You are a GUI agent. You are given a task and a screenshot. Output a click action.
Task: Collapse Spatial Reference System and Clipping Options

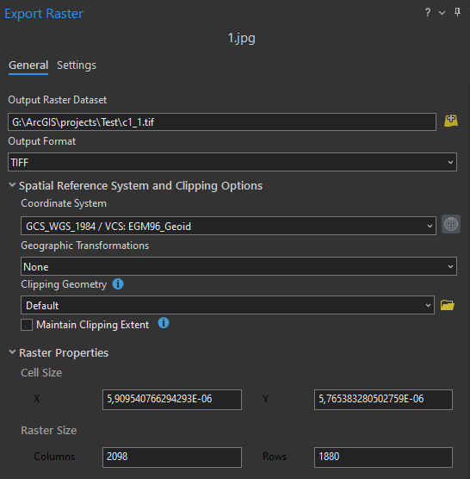point(12,185)
